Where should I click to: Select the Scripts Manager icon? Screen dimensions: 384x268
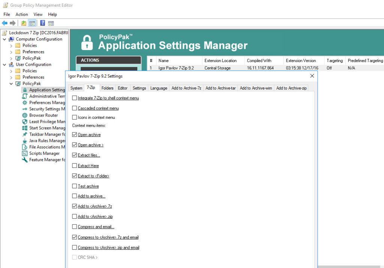tap(25, 153)
